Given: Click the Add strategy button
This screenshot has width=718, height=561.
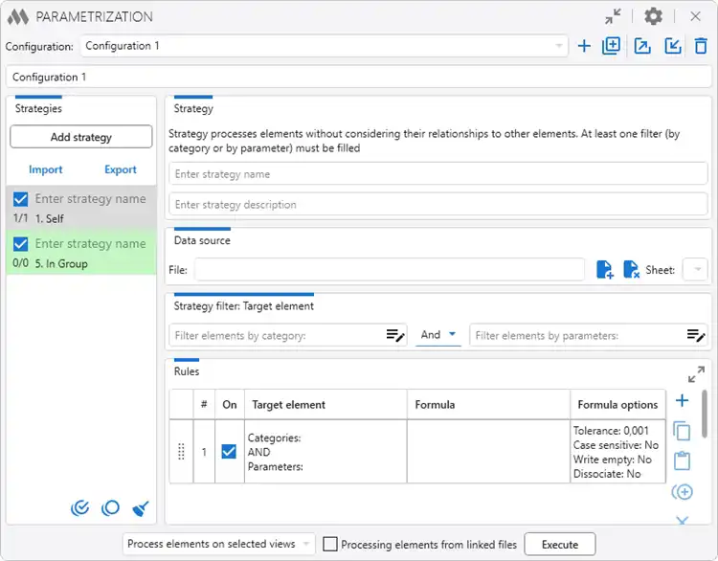Looking at the screenshot, I should pyautogui.click(x=81, y=137).
